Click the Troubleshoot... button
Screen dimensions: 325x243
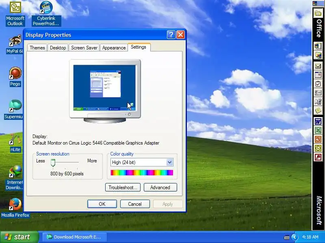click(x=123, y=188)
